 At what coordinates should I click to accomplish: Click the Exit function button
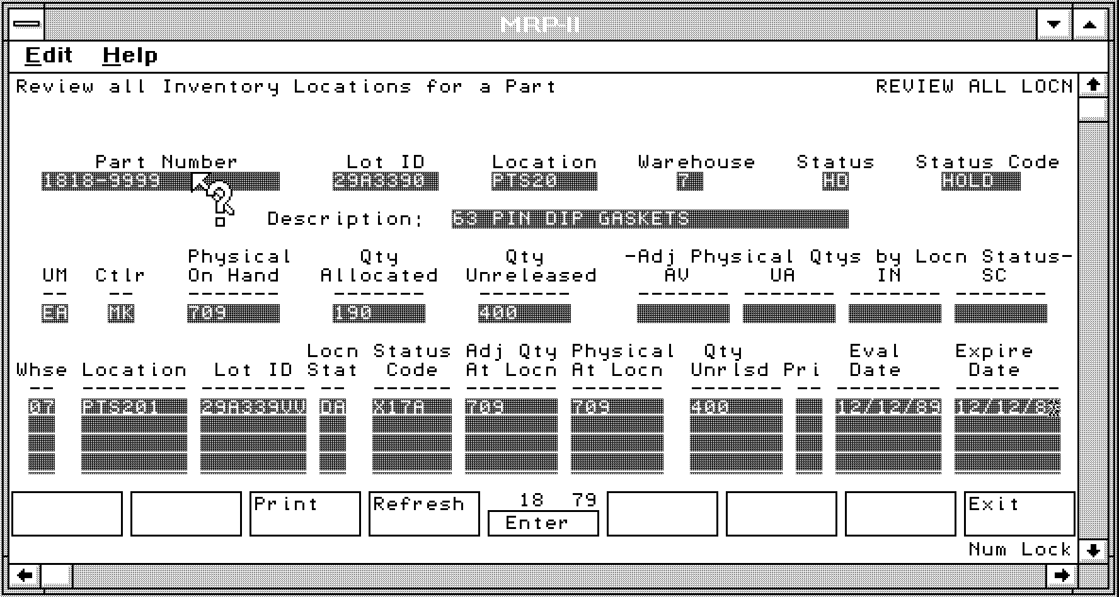point(1019,514)
